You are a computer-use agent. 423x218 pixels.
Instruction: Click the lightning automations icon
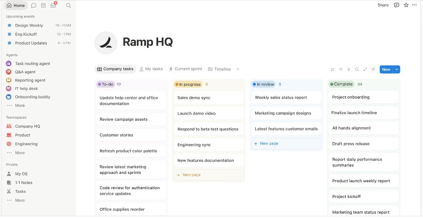coord(349,69)
